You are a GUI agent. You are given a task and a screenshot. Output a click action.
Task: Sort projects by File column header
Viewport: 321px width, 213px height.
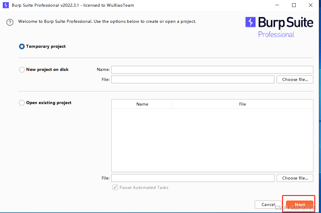pyautogui.click(x=242, y=104)
